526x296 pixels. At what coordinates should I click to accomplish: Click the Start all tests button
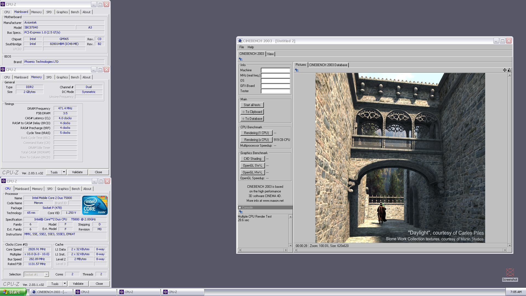pyautogui.click(x=252, y=105)
